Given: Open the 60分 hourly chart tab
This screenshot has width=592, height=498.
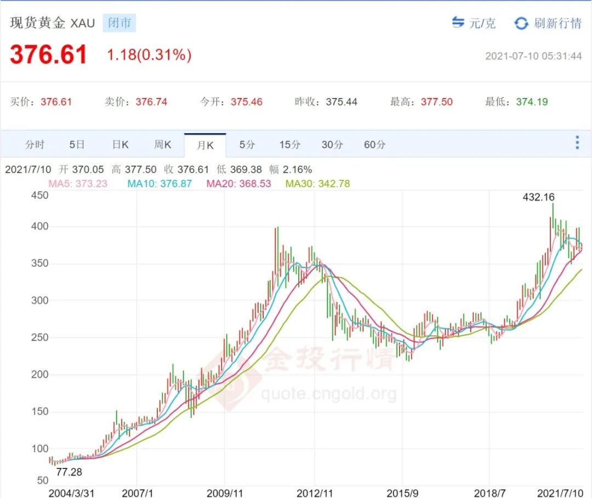Looking at the screenshot, I should [374, 144].
